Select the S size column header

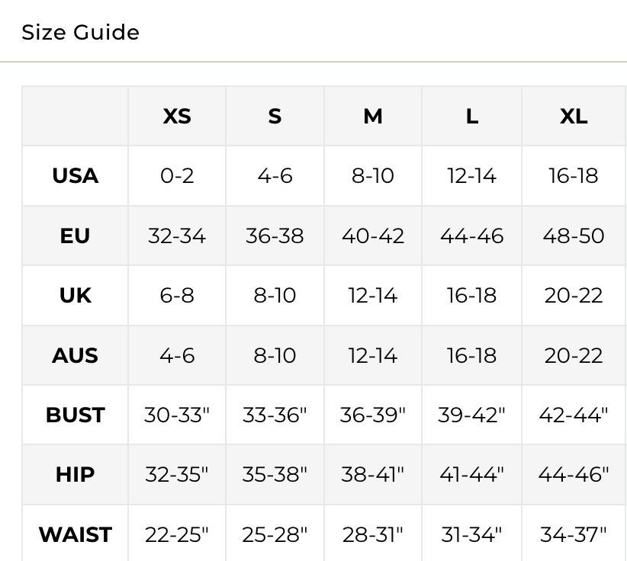point(275,117)
